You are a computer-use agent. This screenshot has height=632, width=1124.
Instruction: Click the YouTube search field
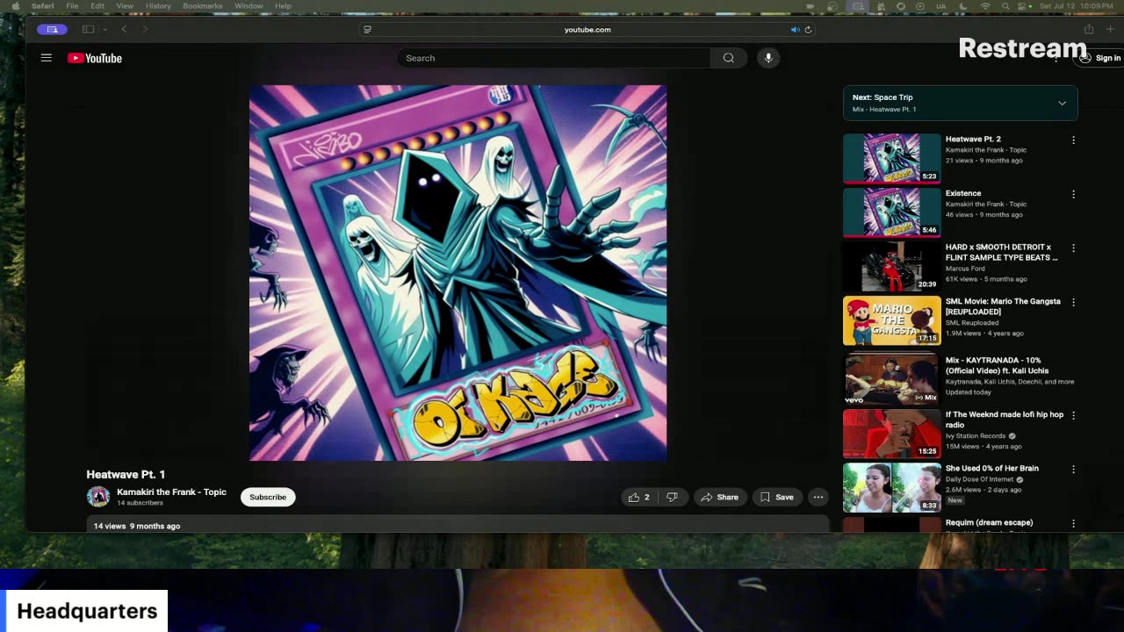(553, 58)
